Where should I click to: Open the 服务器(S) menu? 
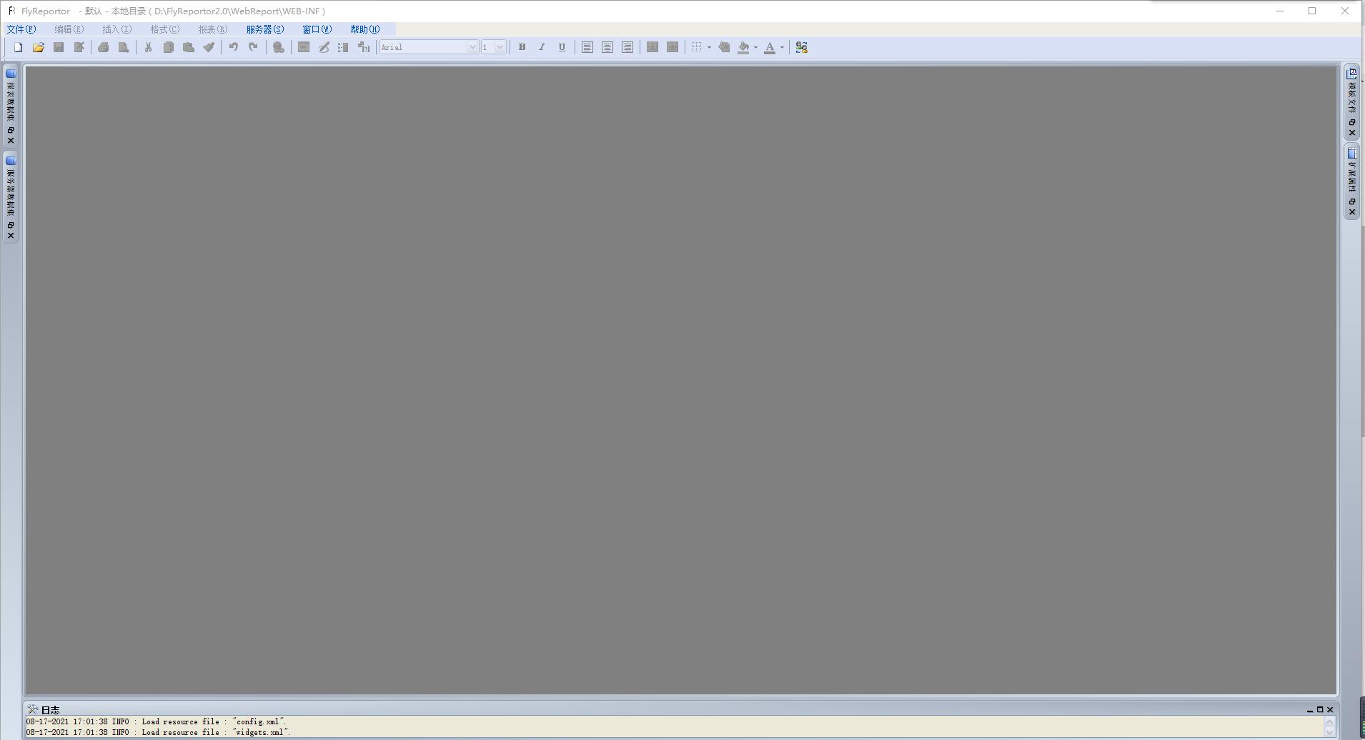[x=264, y=29]
